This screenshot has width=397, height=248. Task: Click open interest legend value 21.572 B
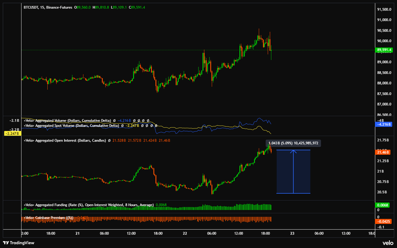click(134, 141)
